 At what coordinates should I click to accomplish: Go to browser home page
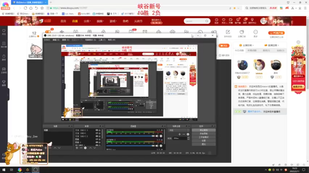pos(31,8)
